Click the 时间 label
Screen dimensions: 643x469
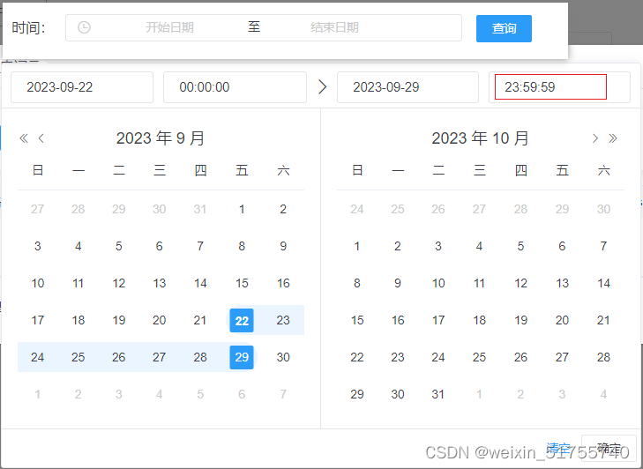point(28,28)
